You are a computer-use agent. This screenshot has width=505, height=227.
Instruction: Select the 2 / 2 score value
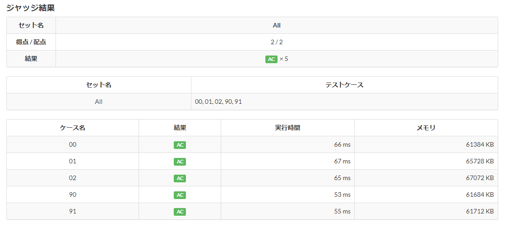pyautogui.click(x=277, y=42)
